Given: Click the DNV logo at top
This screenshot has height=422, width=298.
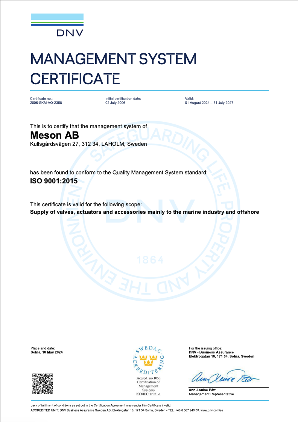Looking at the screenshot, I should click(x=57, y=25).
